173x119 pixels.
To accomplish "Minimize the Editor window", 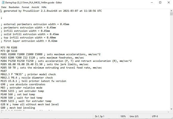I will coord(152,2).
